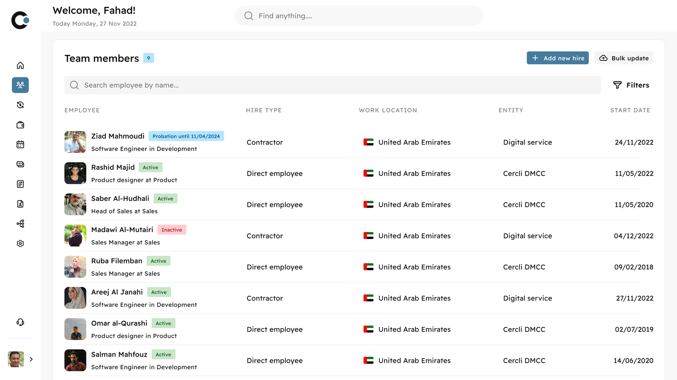Click the funnel Filters icon
The image size is (677, 380).
617,85
